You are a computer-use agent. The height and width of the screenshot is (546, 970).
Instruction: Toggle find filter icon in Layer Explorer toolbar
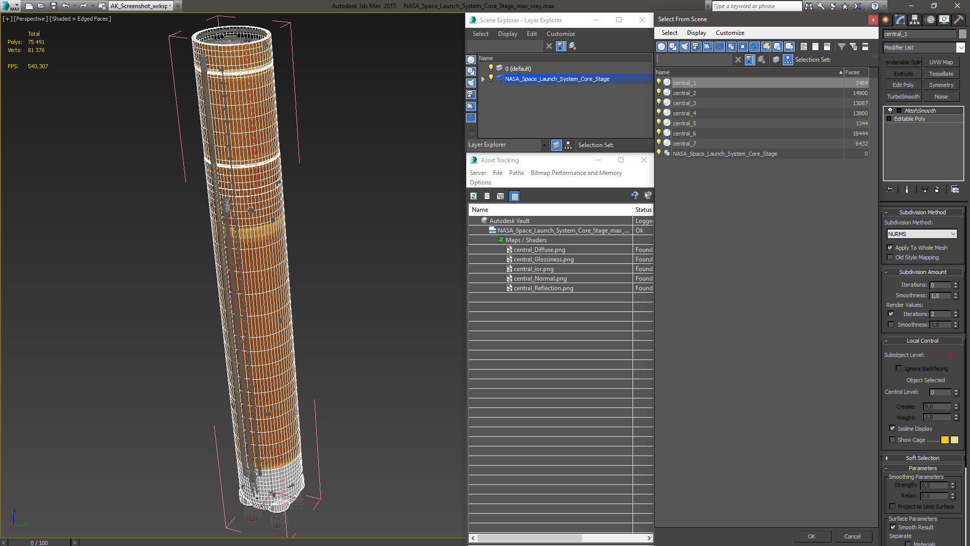pos(560,46)
